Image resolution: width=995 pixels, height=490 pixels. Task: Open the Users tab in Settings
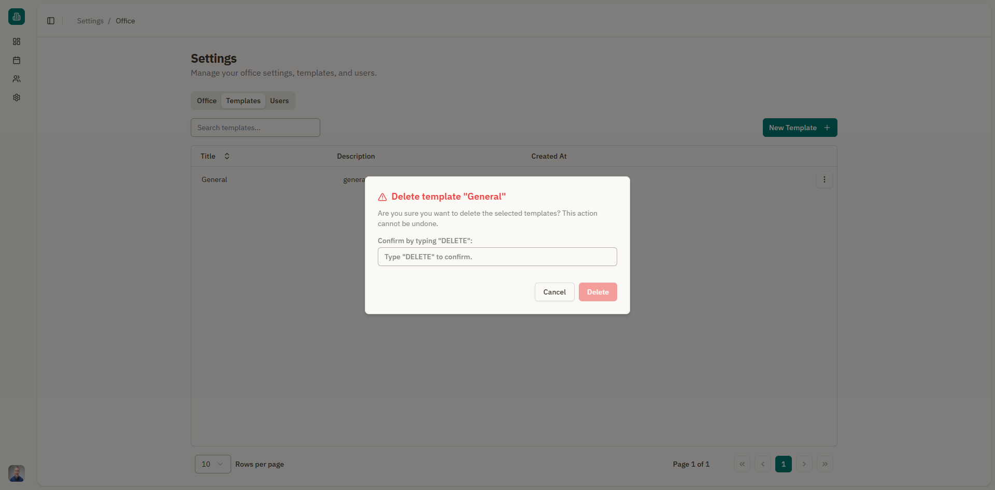(x=279, y=101)
